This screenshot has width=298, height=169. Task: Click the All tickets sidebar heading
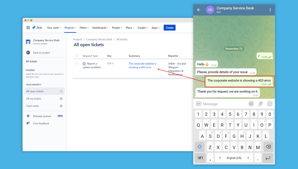[x=31, y=61]
